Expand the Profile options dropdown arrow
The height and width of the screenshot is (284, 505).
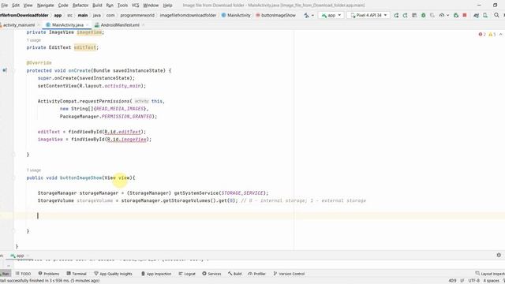click(447, 15)
